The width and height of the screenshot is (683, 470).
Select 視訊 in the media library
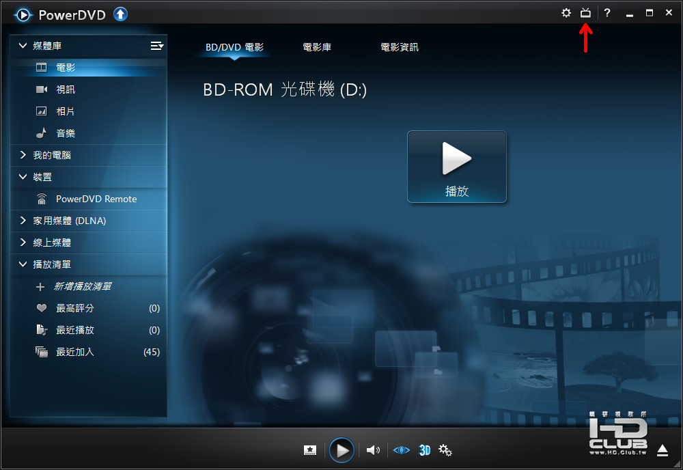(88, 89)
